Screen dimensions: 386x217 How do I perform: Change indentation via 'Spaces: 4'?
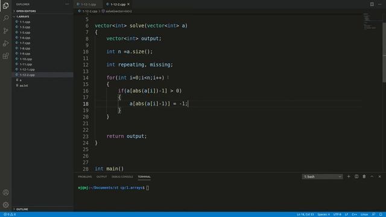click(x=323, y=215)
